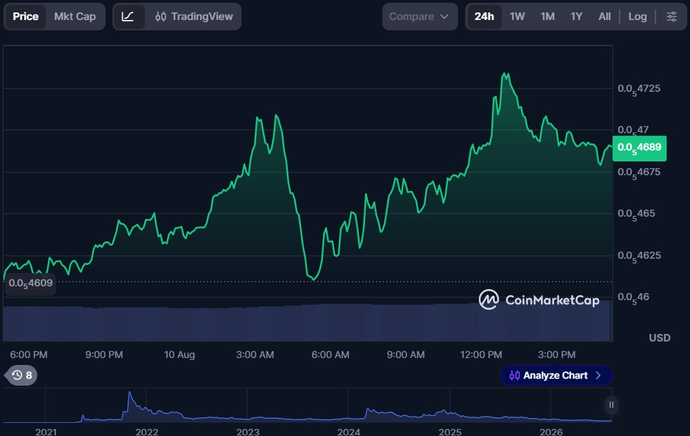
Task: Click the 0.0₅46 axis label
Action: (x=633, y=298)
